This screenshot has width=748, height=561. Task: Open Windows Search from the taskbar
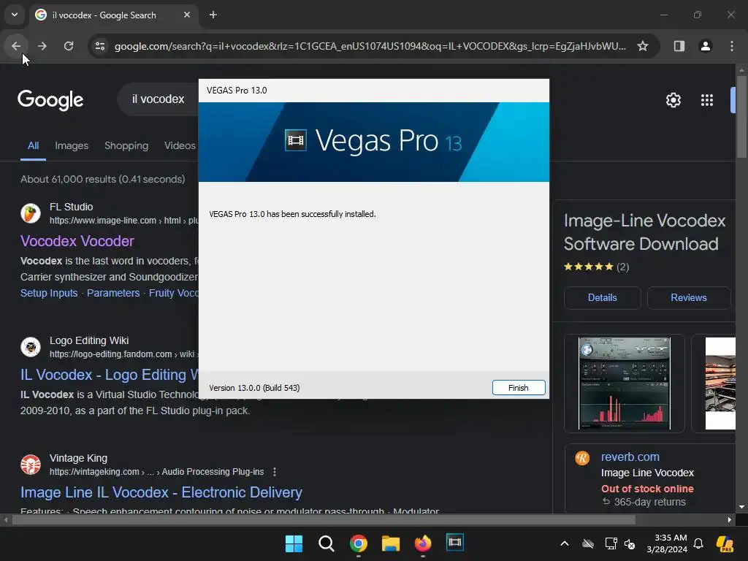point(327,543)
